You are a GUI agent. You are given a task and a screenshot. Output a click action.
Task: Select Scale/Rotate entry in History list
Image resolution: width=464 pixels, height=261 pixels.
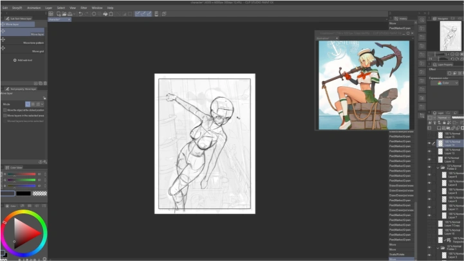tap(402, 255)
